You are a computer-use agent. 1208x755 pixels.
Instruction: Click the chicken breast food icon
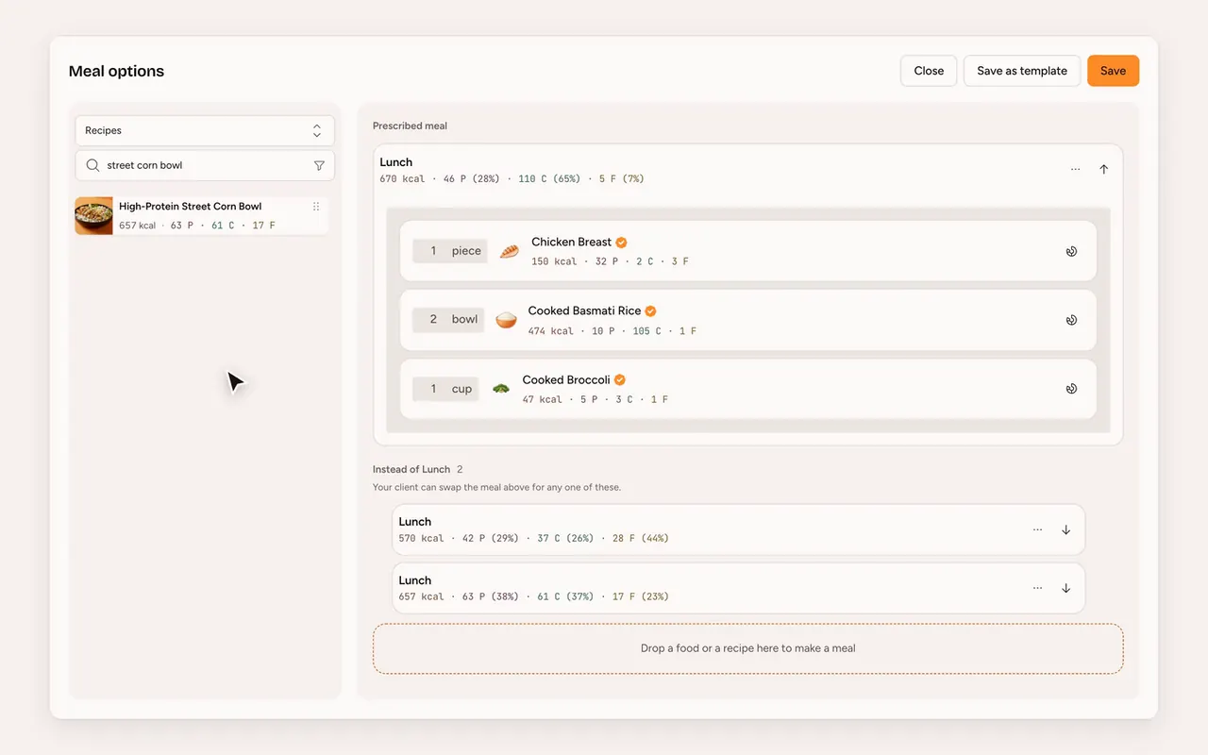(510, 251)
